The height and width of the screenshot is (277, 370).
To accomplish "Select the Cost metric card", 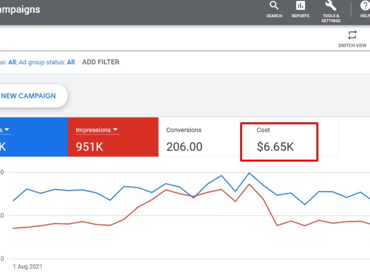I will [x=294, y=137].
